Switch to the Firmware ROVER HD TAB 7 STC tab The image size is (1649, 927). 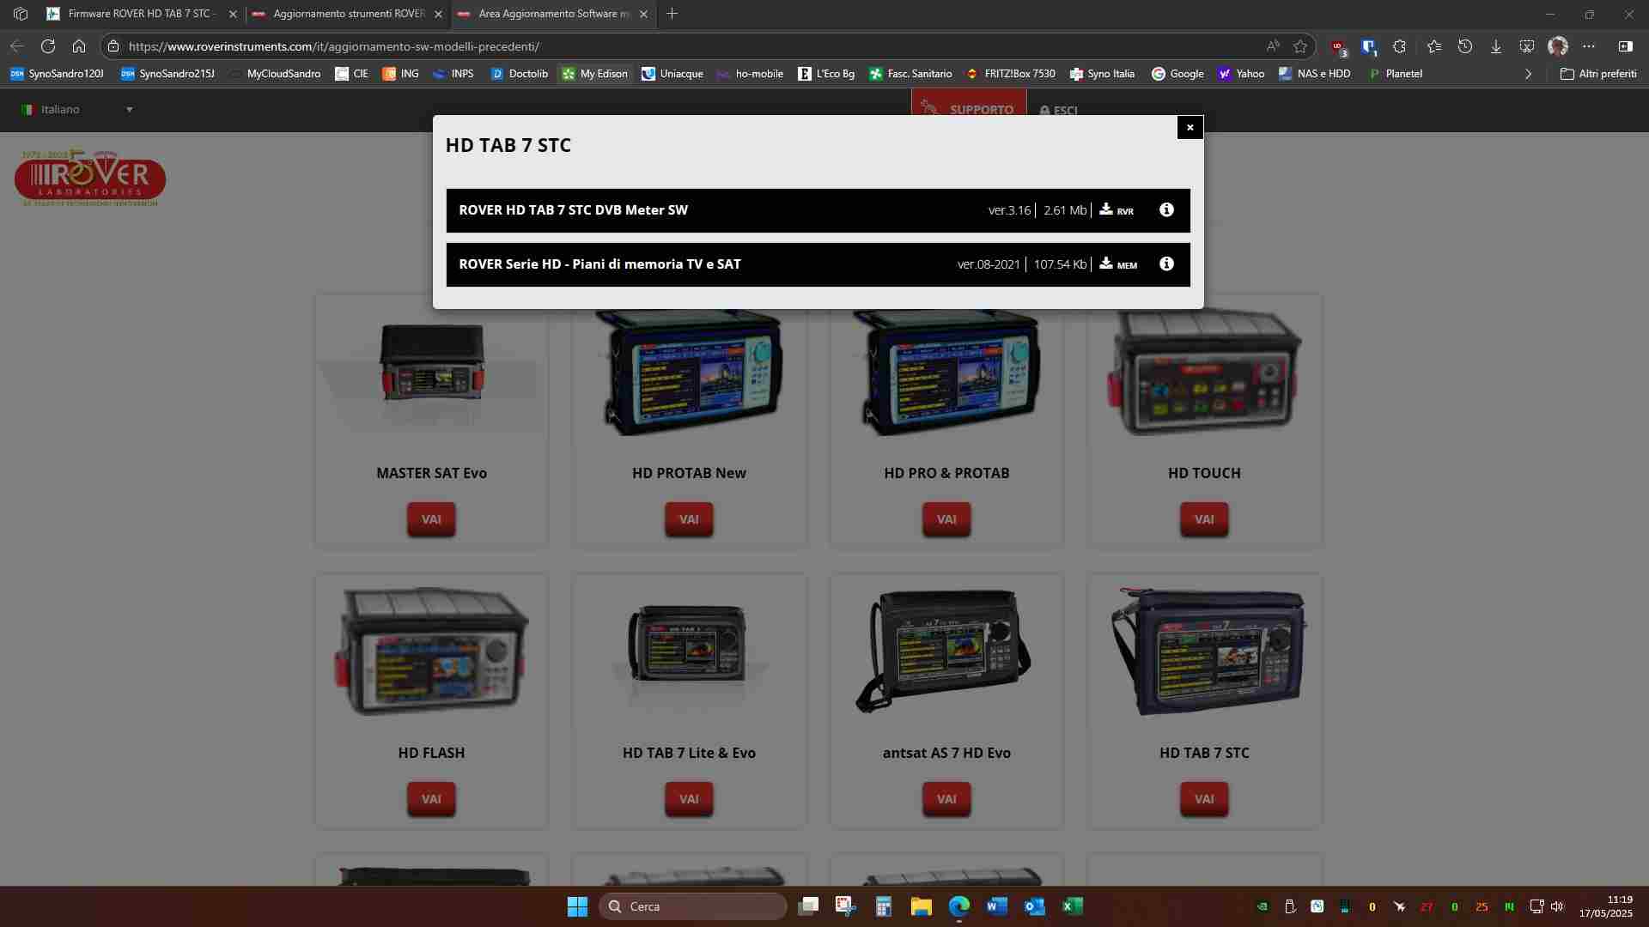[142, 14]
